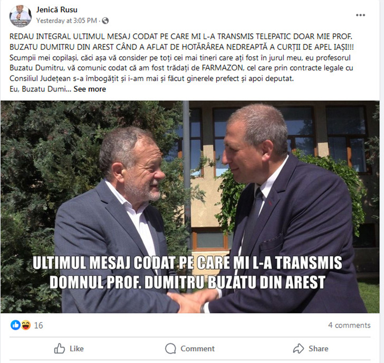384x363 pixels.
Task: Open the Yesterday at 3:05 PM timestamp
Action: 66,21
